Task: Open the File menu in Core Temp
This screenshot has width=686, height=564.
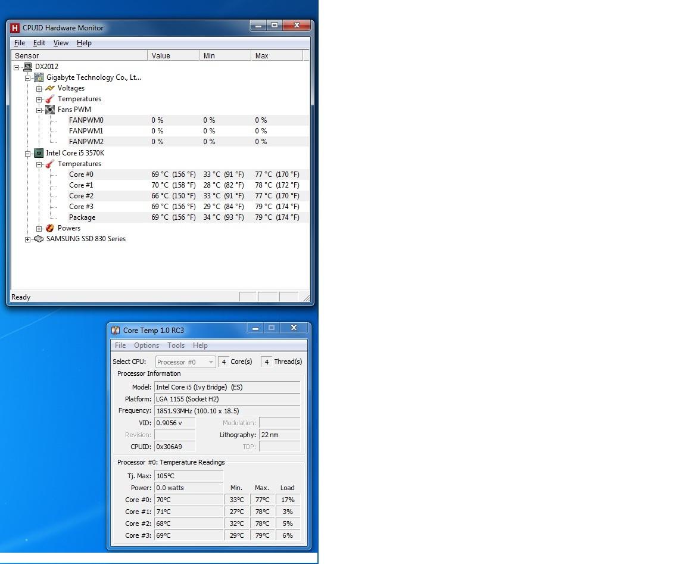Action: tap(120, 345)
